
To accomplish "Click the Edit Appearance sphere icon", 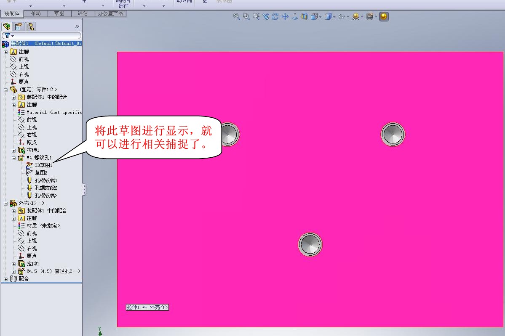I will 355,16.
